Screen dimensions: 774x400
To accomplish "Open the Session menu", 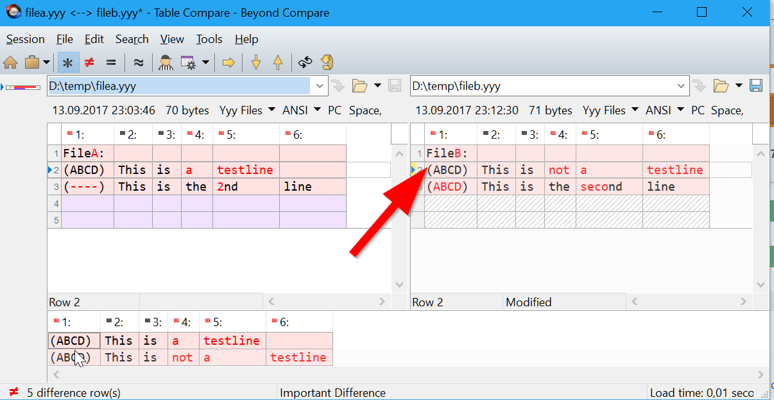I will [26, 39].
